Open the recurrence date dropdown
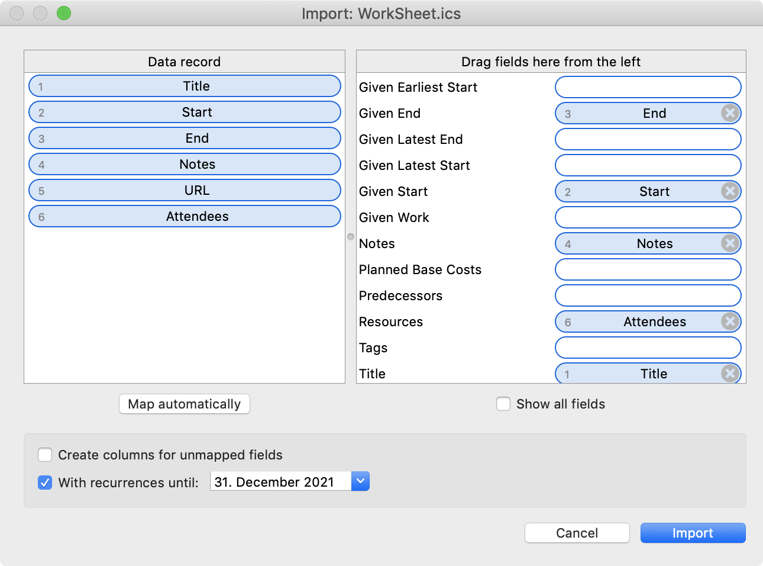This screenshot has height=566, width=763. tap(361, 481)
